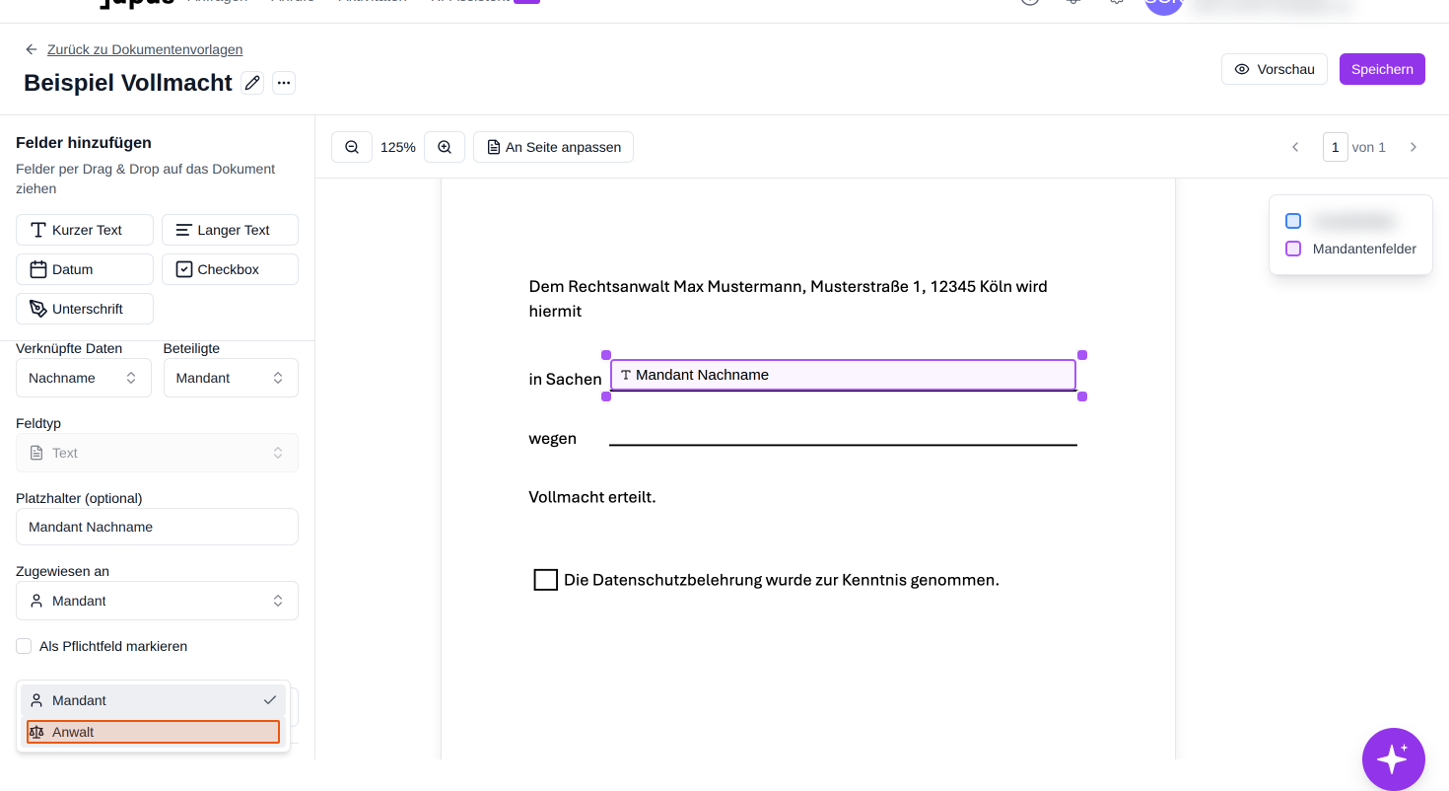Enable 'Als Pflichtfeld markieren' checkbox

click(24, 646)
